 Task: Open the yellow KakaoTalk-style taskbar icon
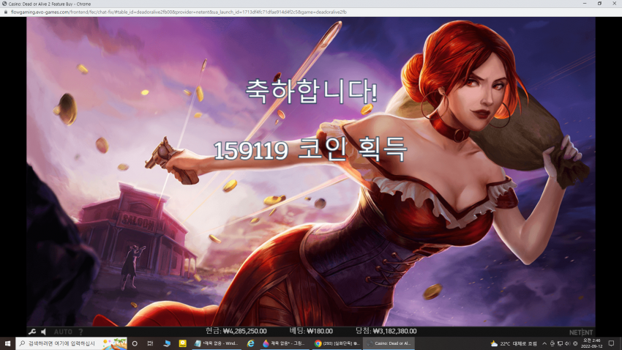pyautogui.click(x=182, y=343)
